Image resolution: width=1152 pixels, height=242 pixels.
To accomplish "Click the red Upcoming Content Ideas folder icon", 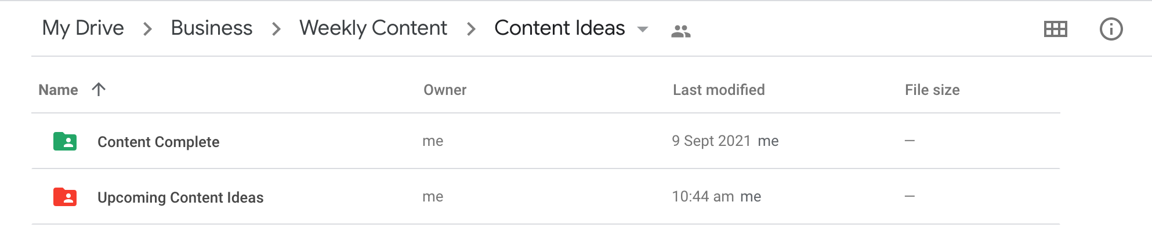I will (65, 197).
